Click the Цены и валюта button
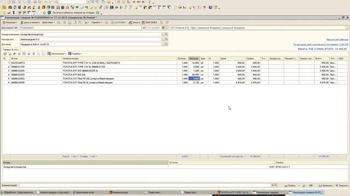This screenshot has width=350, height=196. [x=30, y=22]
